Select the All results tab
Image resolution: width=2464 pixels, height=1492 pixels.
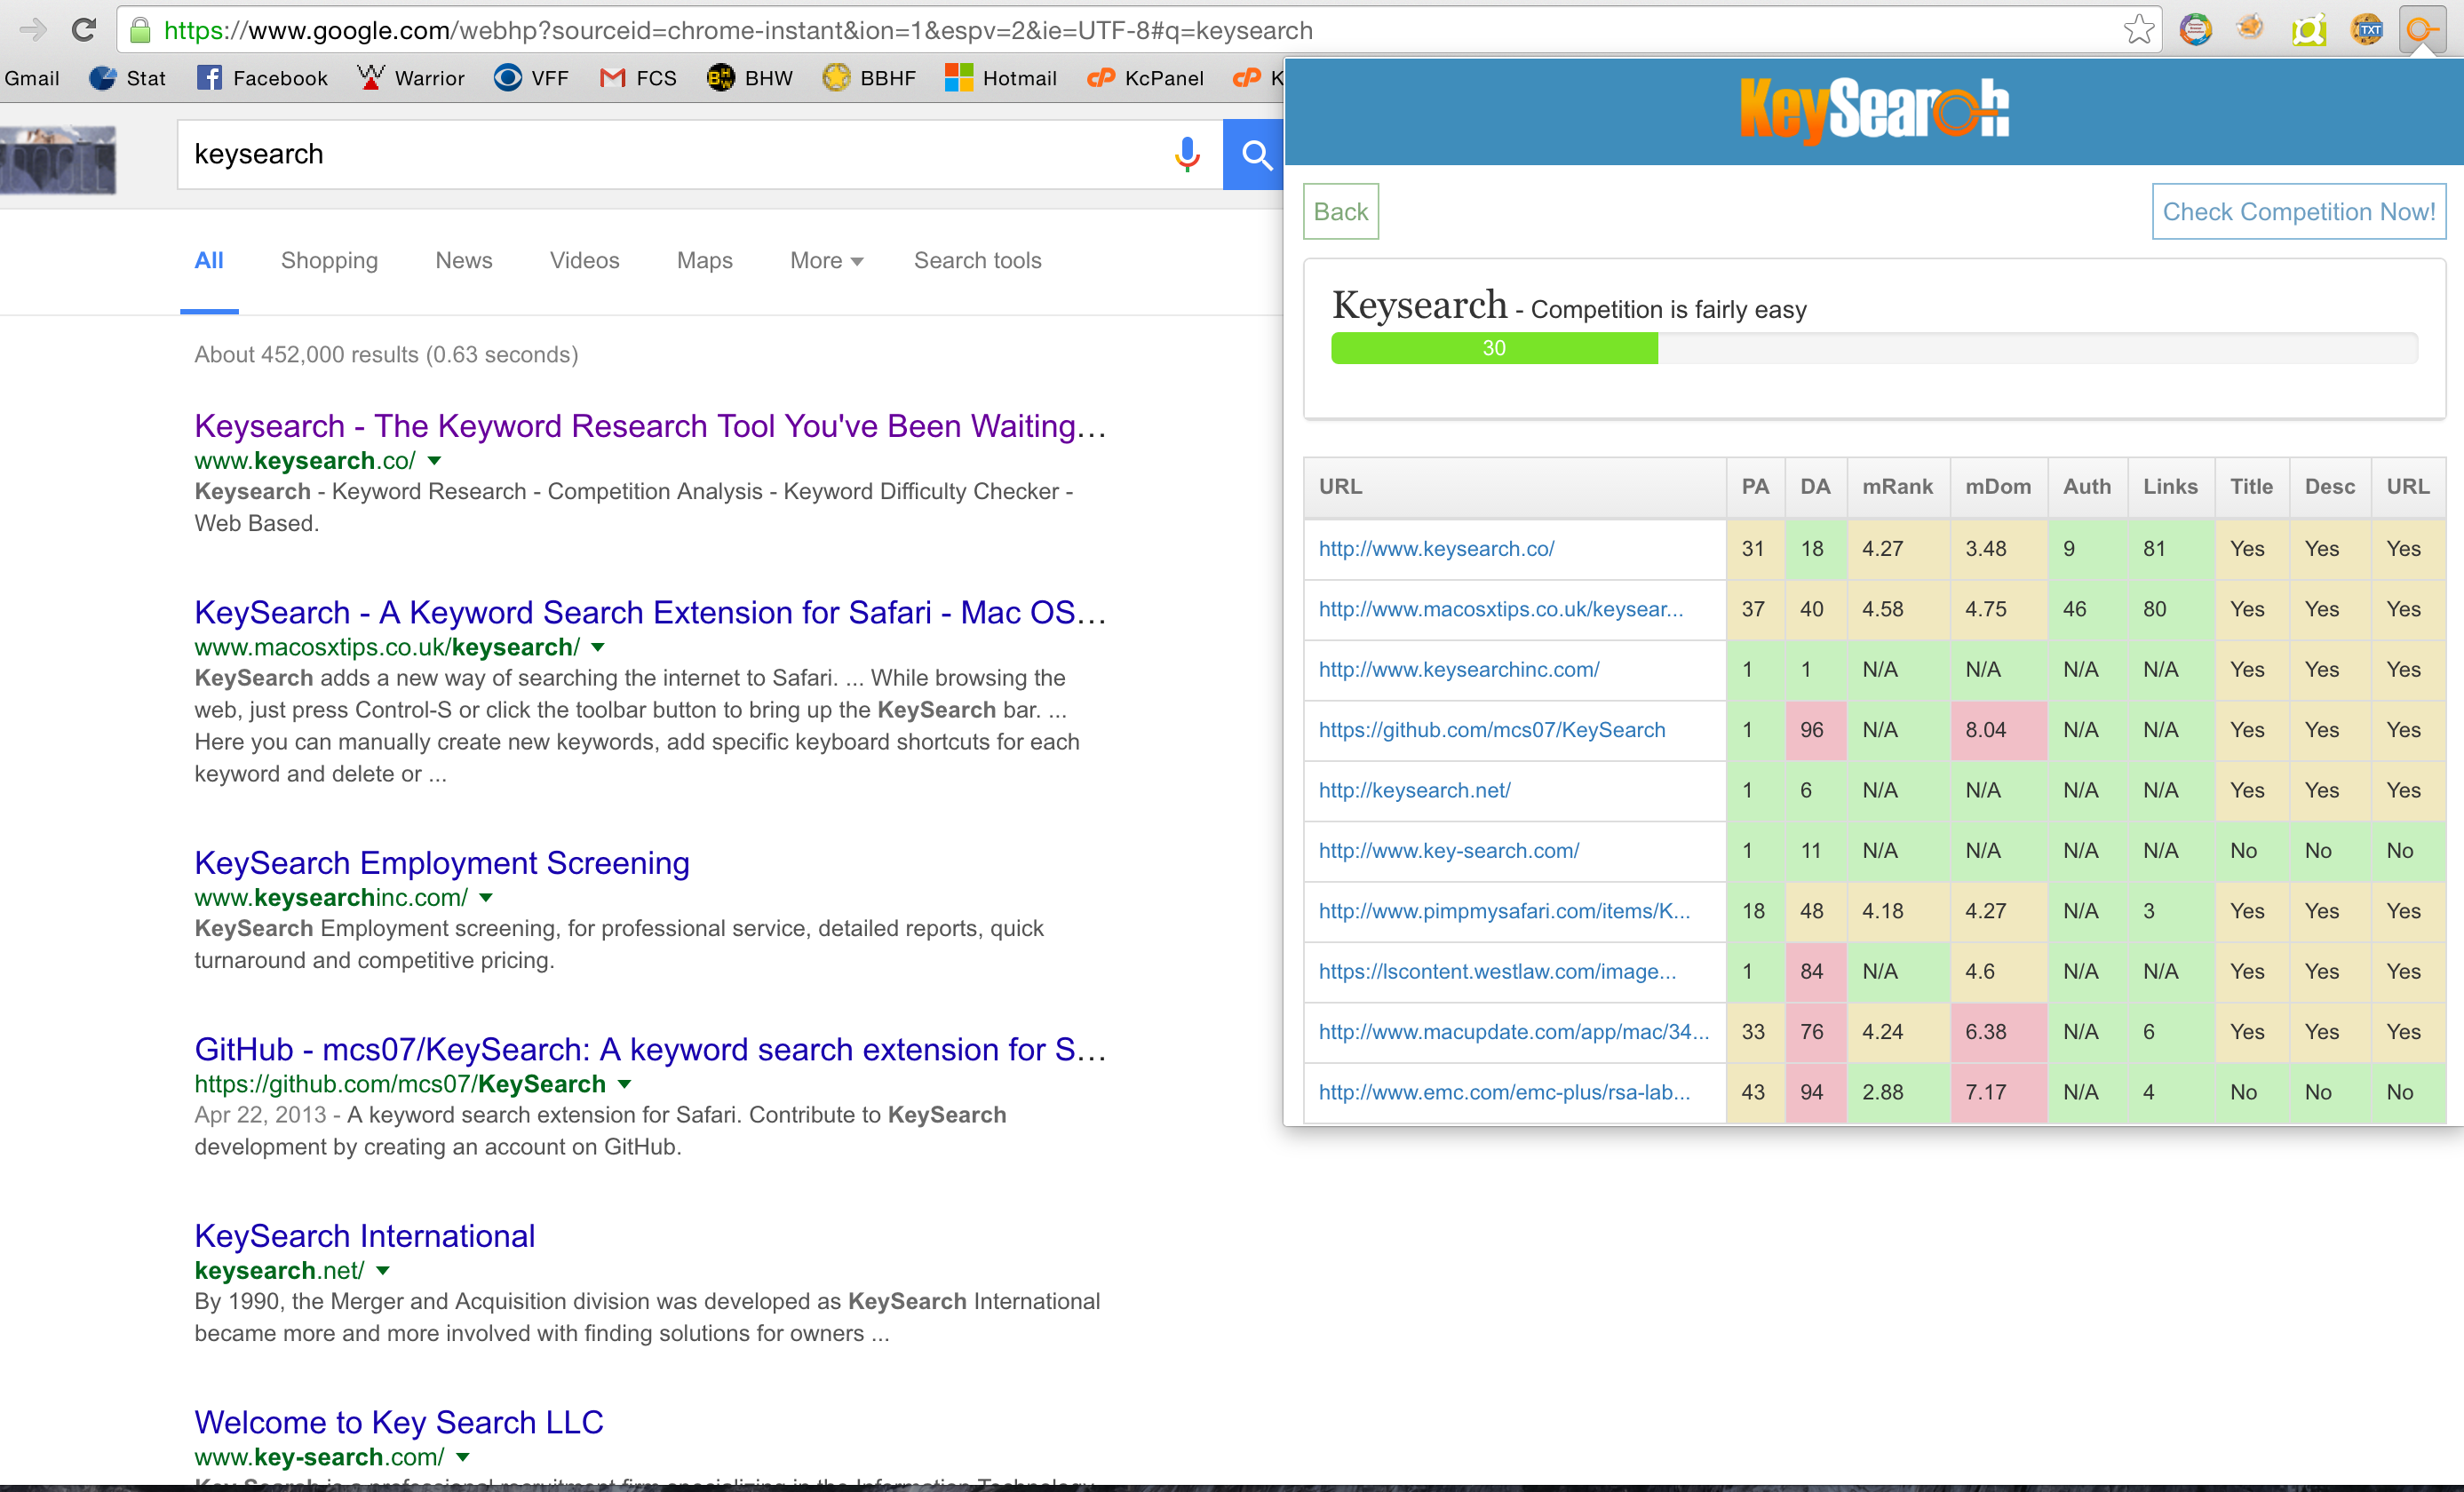(x=209, y=260)
